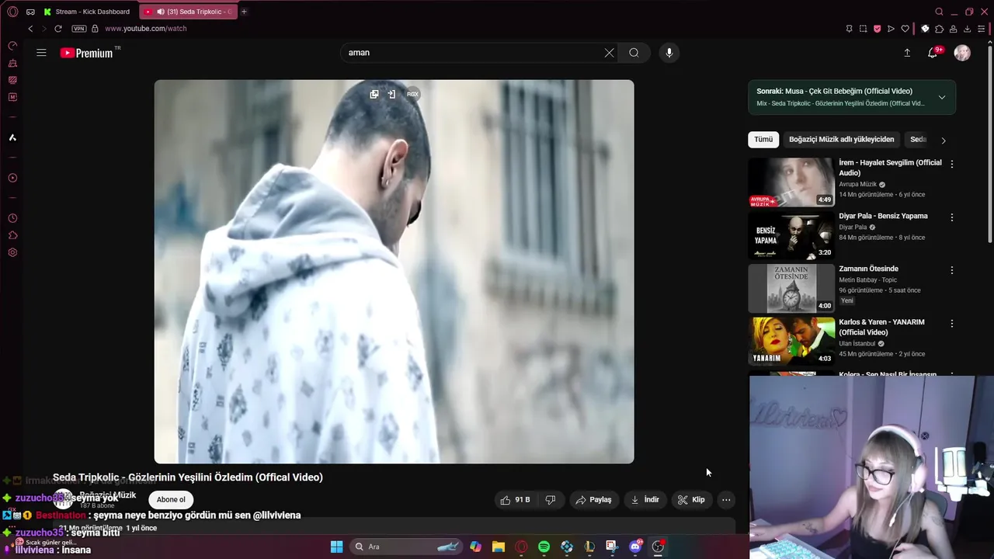Image resolution: width=994 pixels, height=559 pixels.
Task: Open the Opera GX main menu logo
Action: [12, 12]
